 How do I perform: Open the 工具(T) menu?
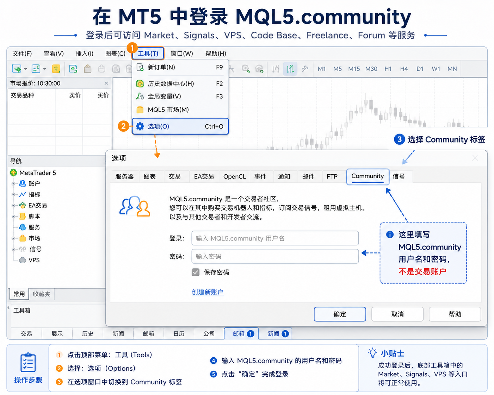coord(148,54)
